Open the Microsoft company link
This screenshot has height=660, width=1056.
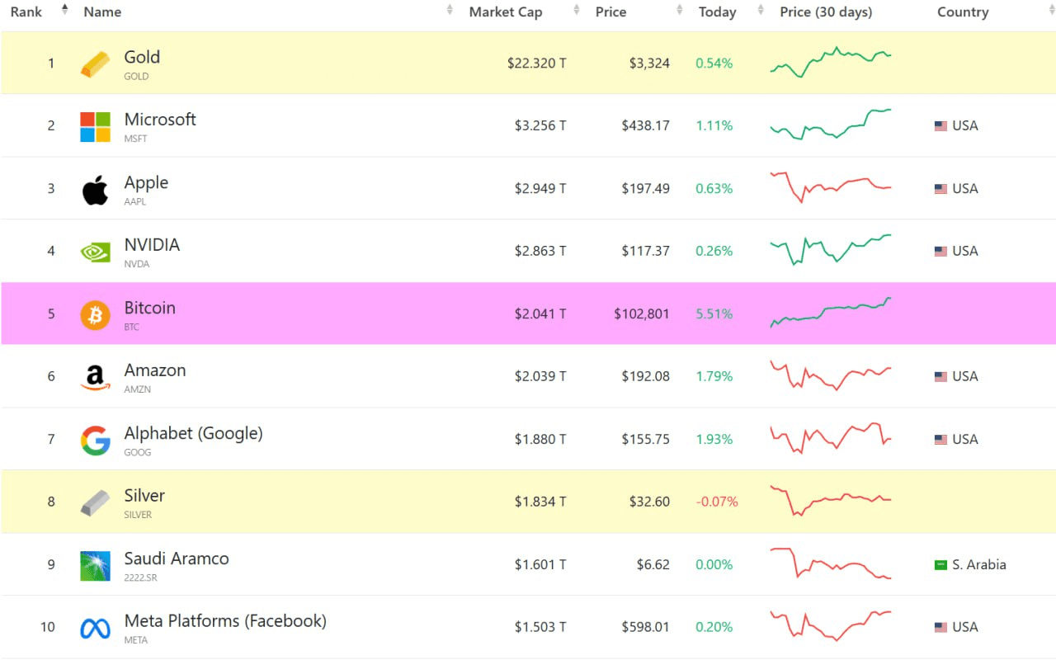(x=160, y=120)
